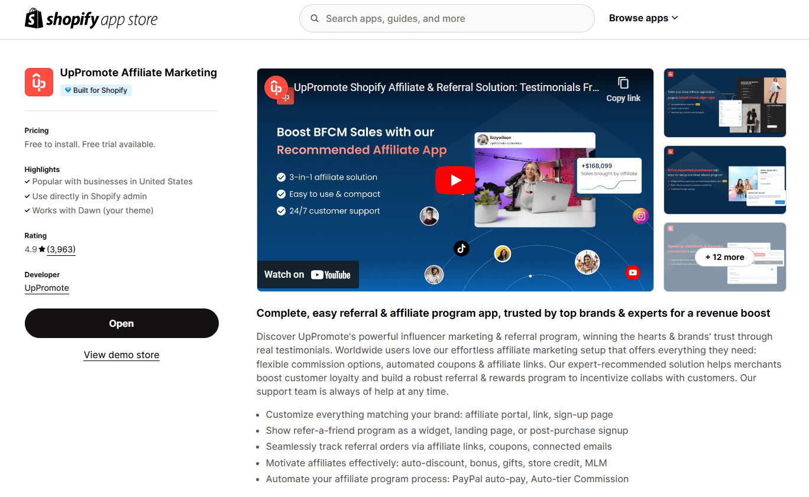Click the Shopify app store logo
The width and height of the screenshot is (809, 497).
(91, 19)
